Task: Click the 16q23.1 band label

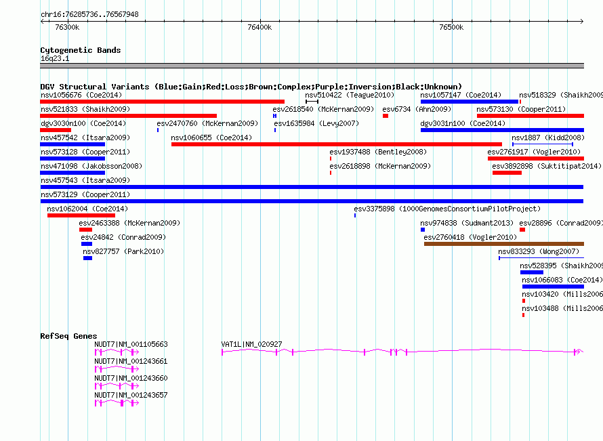Action: click(x=55, y=58)
